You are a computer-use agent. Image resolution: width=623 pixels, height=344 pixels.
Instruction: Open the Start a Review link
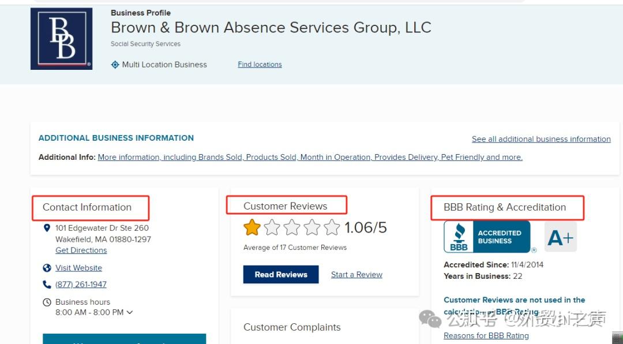[356, 275]
